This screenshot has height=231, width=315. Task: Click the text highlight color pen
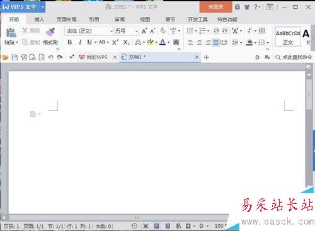click(150, 42)
